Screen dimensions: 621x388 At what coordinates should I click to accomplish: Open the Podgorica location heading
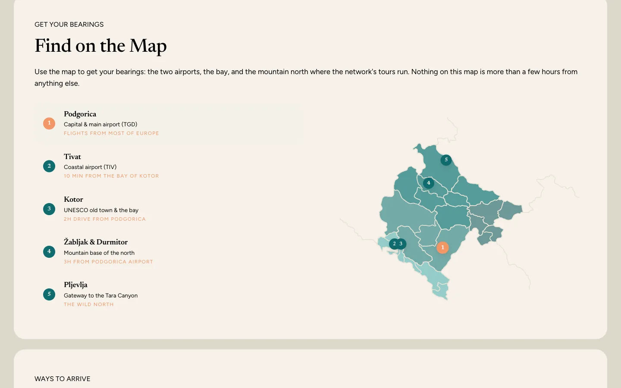[80, 114]
